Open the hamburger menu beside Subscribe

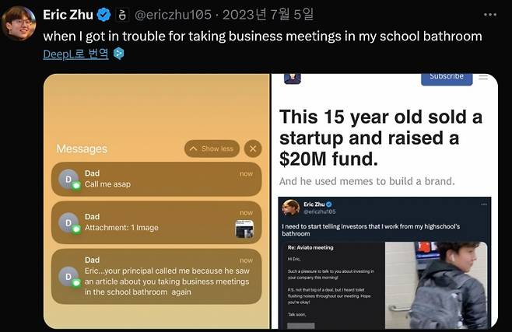(483, 76)
